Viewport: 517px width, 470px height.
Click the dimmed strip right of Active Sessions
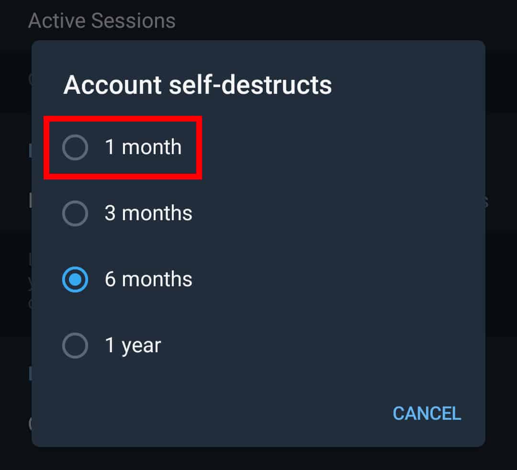click(x=346, y=21)
